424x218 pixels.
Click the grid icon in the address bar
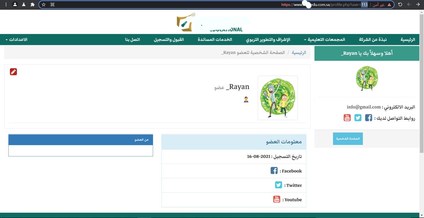[x=52, y=5]
